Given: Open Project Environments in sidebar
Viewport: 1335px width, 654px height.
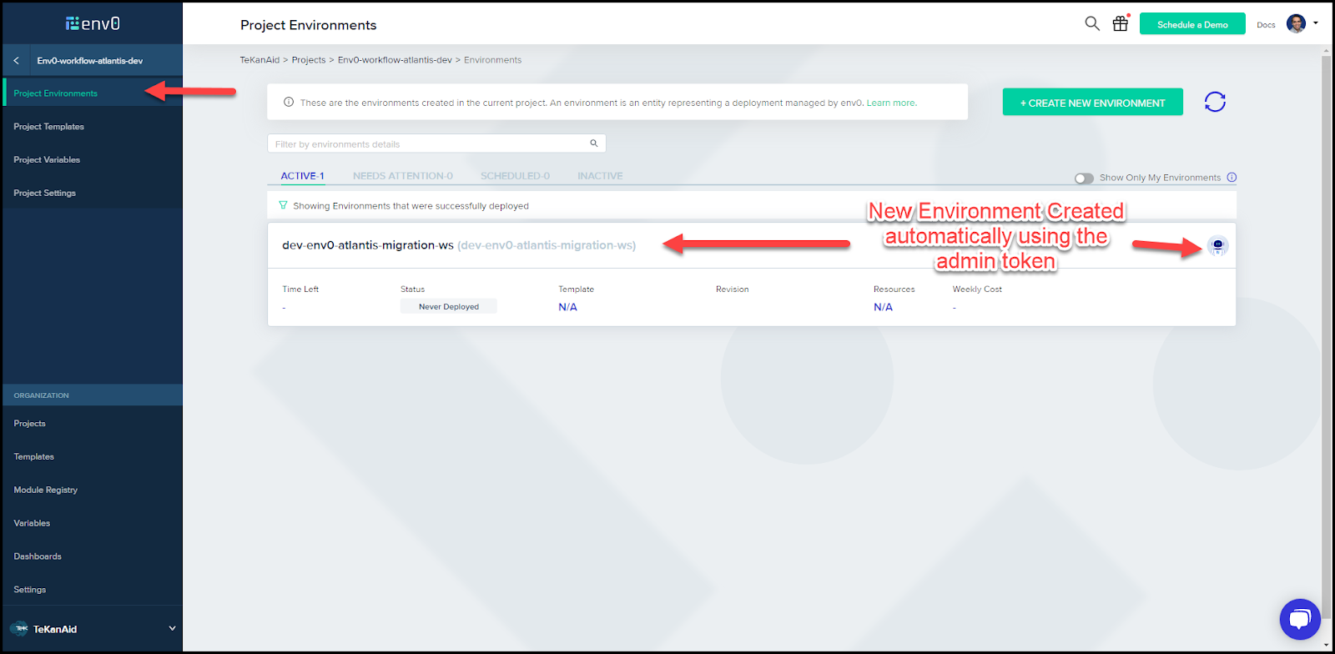Looking at the screenshot, I should (92, 93).
